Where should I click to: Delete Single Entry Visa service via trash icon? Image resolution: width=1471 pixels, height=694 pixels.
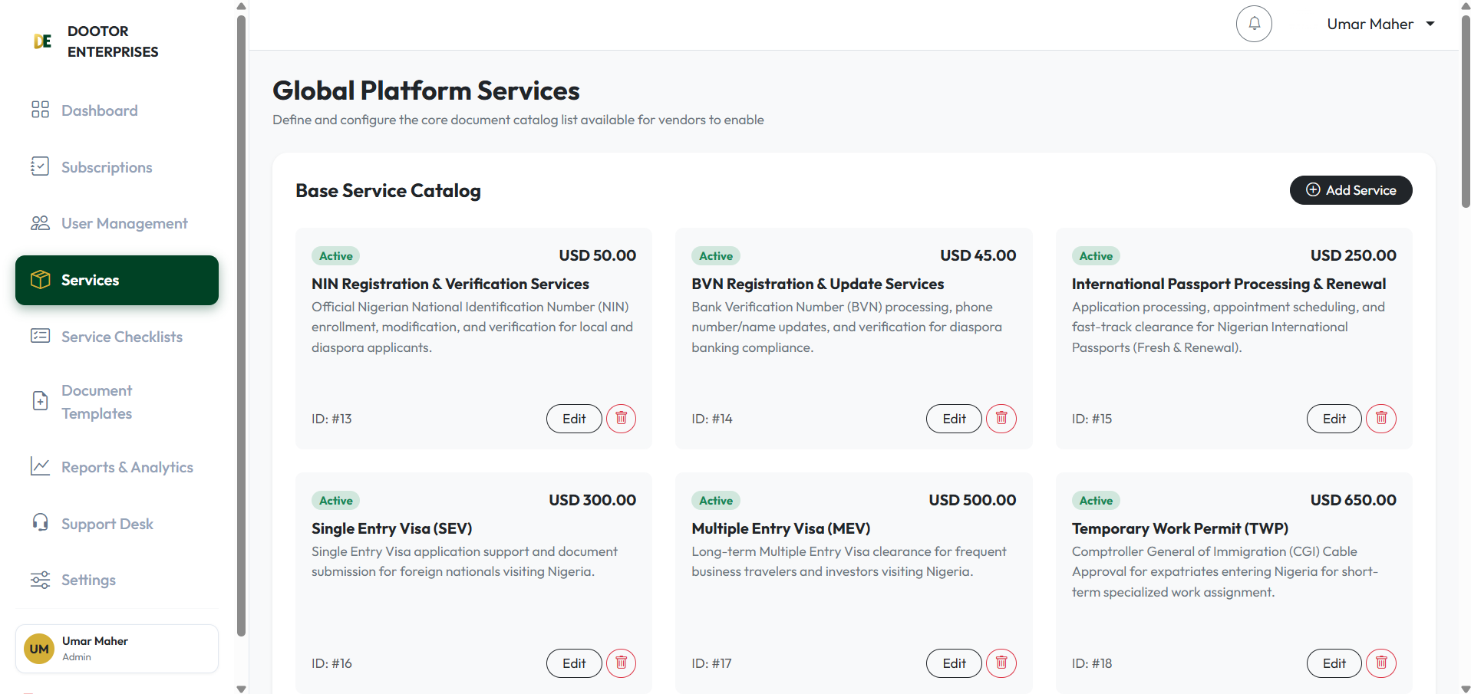click(622, 663)
